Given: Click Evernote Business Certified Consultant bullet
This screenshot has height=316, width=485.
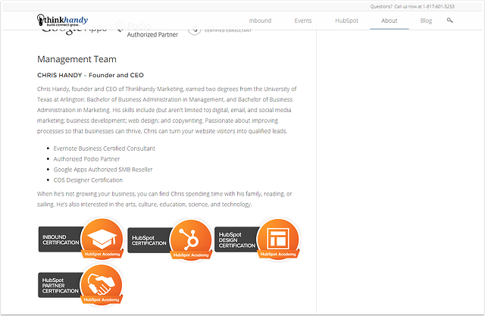Looking at the screenshot, I should (105, 149).
